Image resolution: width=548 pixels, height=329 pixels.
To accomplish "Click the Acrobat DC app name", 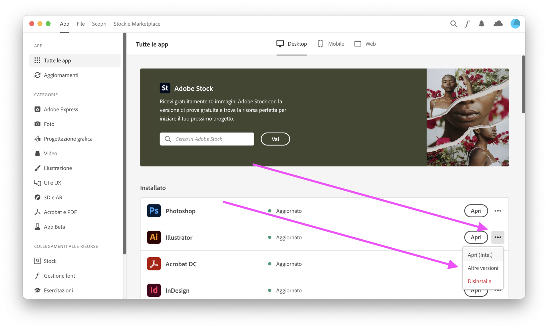I will (x=181, y=264).
